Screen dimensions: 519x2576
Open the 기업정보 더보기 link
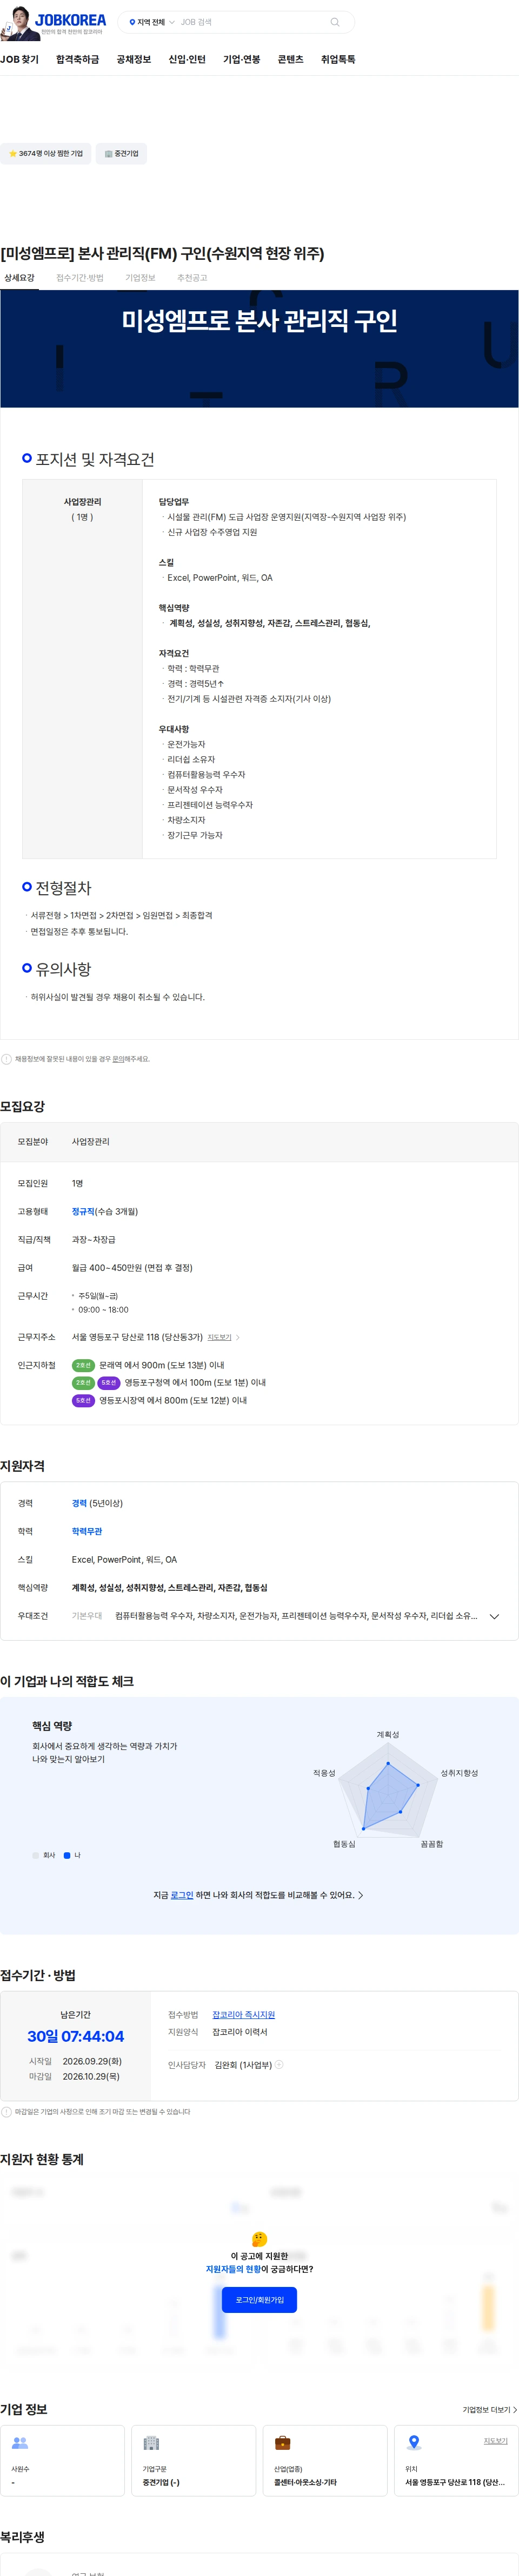pyautogui.click(x=489, y=2409)
